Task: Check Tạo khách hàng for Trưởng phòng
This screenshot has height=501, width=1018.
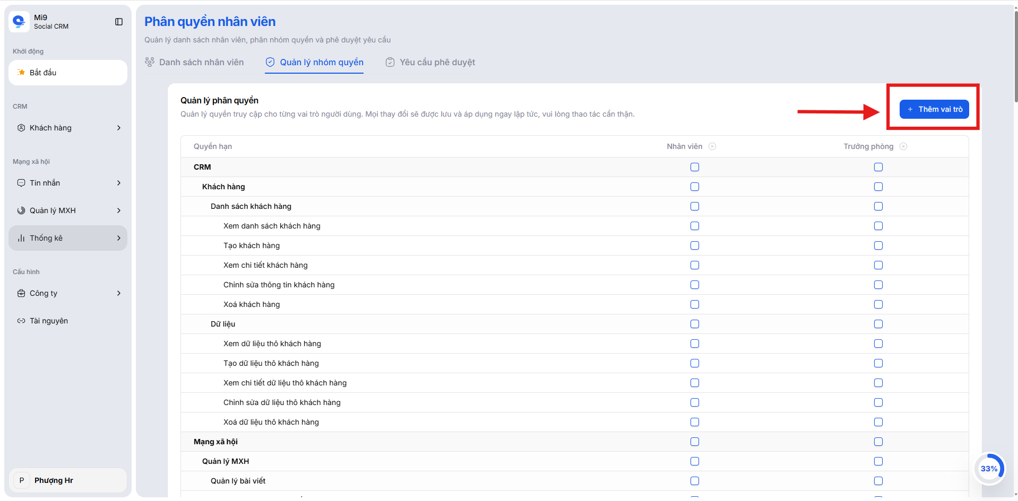Action: click(x=878, y=245)
